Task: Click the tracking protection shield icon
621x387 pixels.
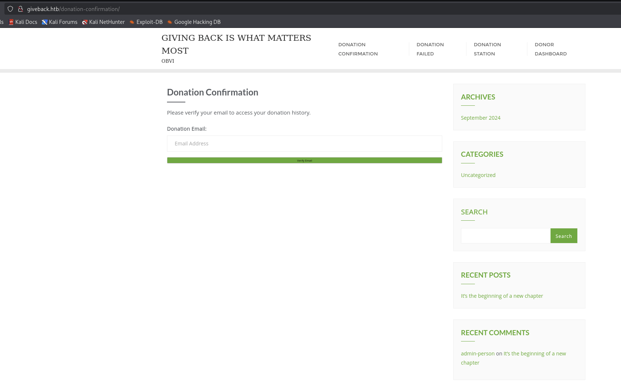Action: click(10, 9)
